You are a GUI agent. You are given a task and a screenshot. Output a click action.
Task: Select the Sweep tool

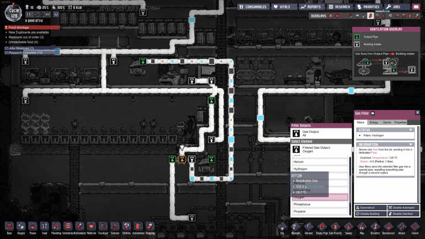(349, 228)
